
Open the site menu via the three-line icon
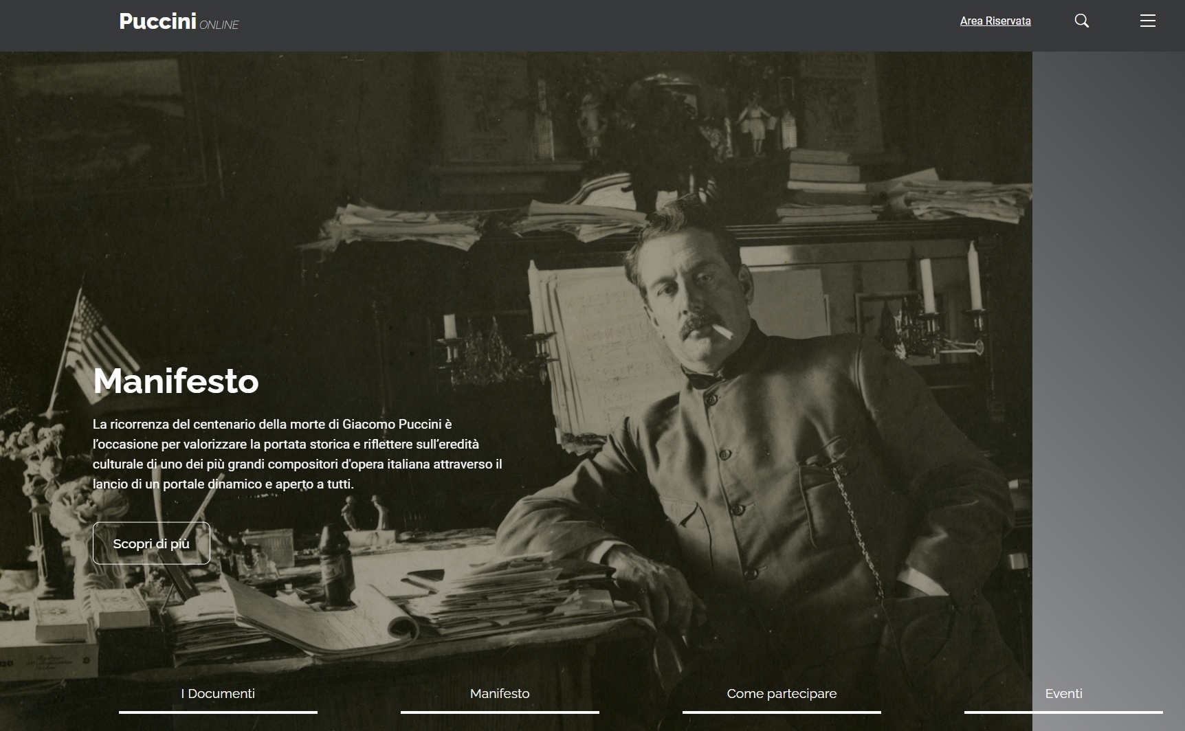point(1148,21)
